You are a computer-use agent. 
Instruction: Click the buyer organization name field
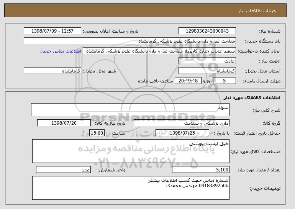(130, 41)
